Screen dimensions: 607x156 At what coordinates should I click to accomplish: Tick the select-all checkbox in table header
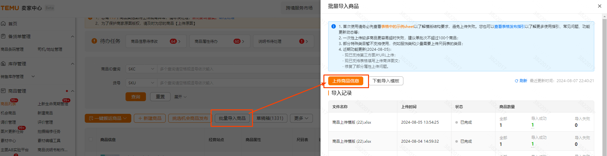(x=91, y=139)
